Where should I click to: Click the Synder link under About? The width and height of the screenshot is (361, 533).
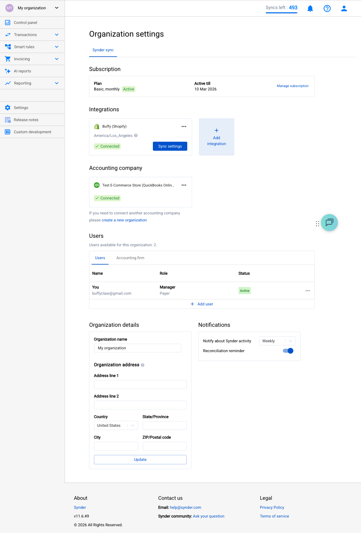tap(80, 507)
